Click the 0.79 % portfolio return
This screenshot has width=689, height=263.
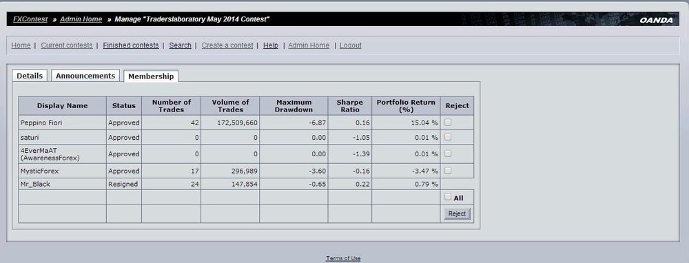point(426,184)
